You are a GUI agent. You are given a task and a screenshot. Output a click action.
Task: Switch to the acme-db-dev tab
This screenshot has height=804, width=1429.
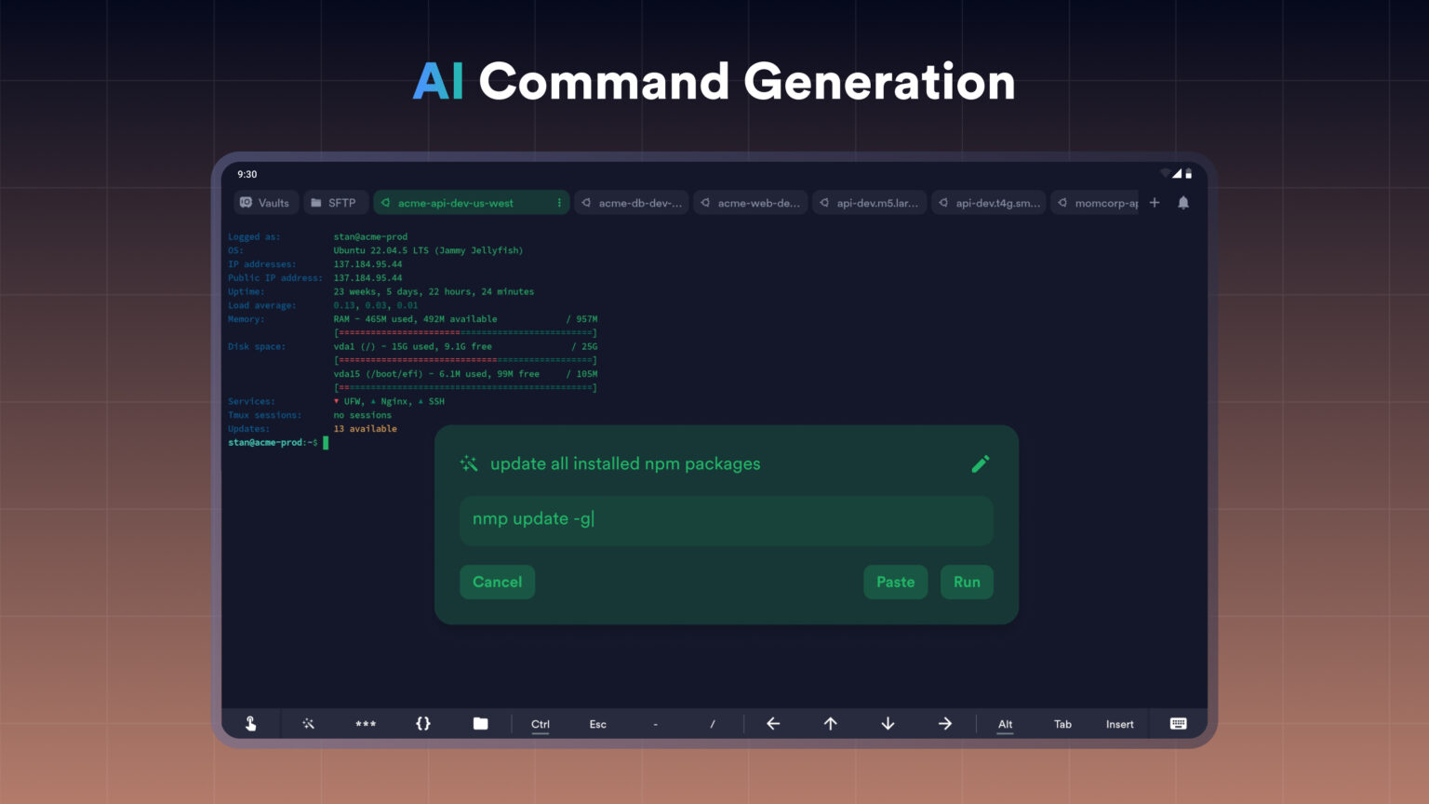[631, 202]
